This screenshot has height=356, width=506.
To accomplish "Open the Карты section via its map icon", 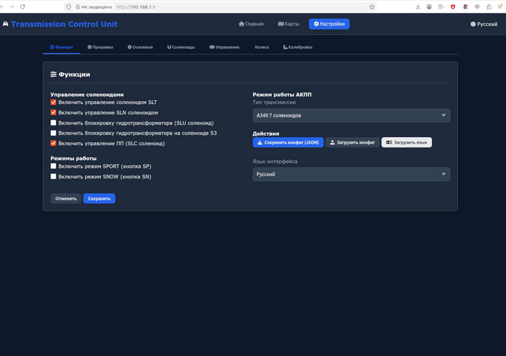I will click(x=282, y=23).
